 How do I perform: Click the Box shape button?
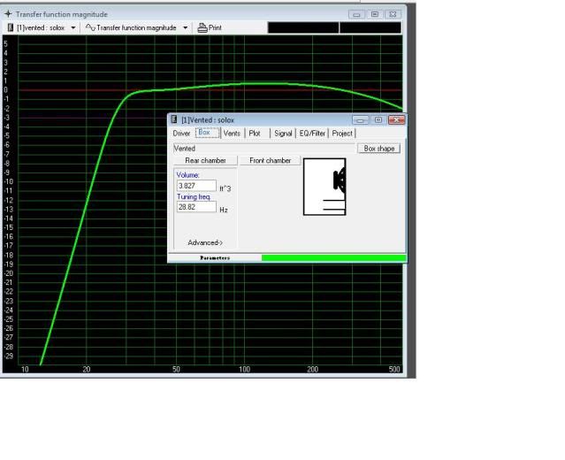click(x=378, y=148)
